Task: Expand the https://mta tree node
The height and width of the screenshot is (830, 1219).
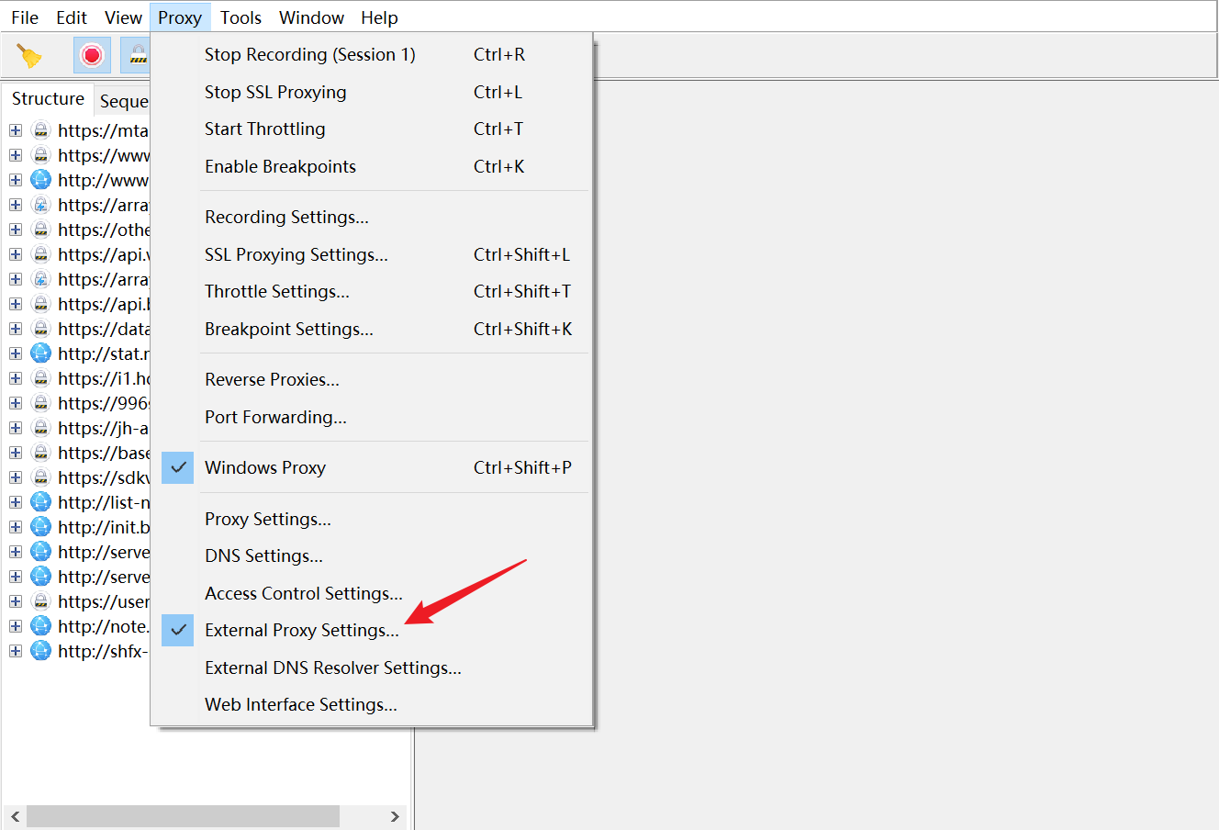Action: click(x=16, y=130)
